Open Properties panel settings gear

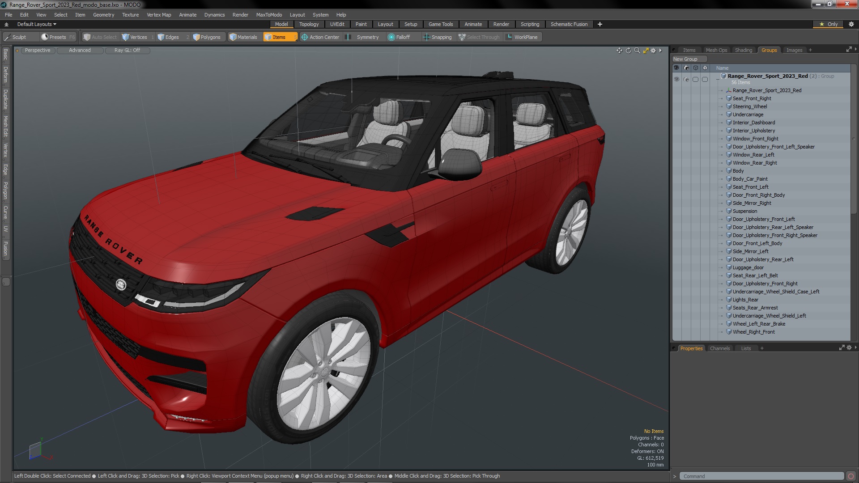[849, 347]
